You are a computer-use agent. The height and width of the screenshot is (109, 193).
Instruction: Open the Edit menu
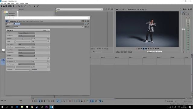click(x=5, y=3)
